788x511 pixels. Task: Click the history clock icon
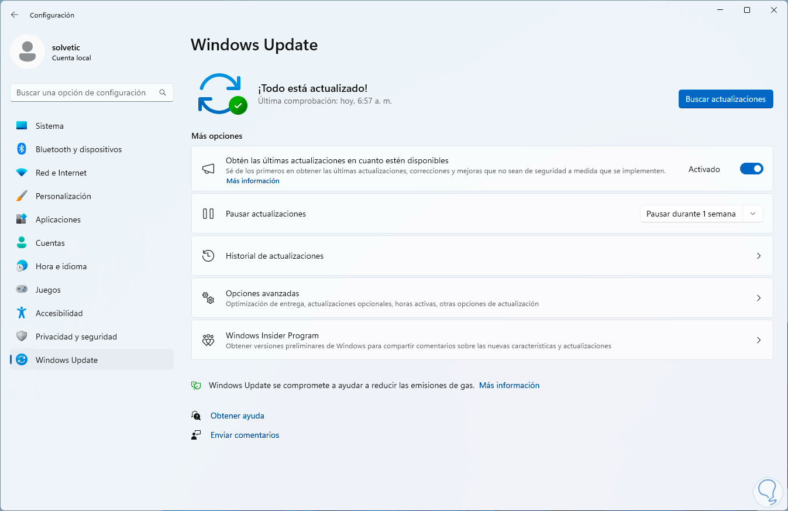(208, 256)
